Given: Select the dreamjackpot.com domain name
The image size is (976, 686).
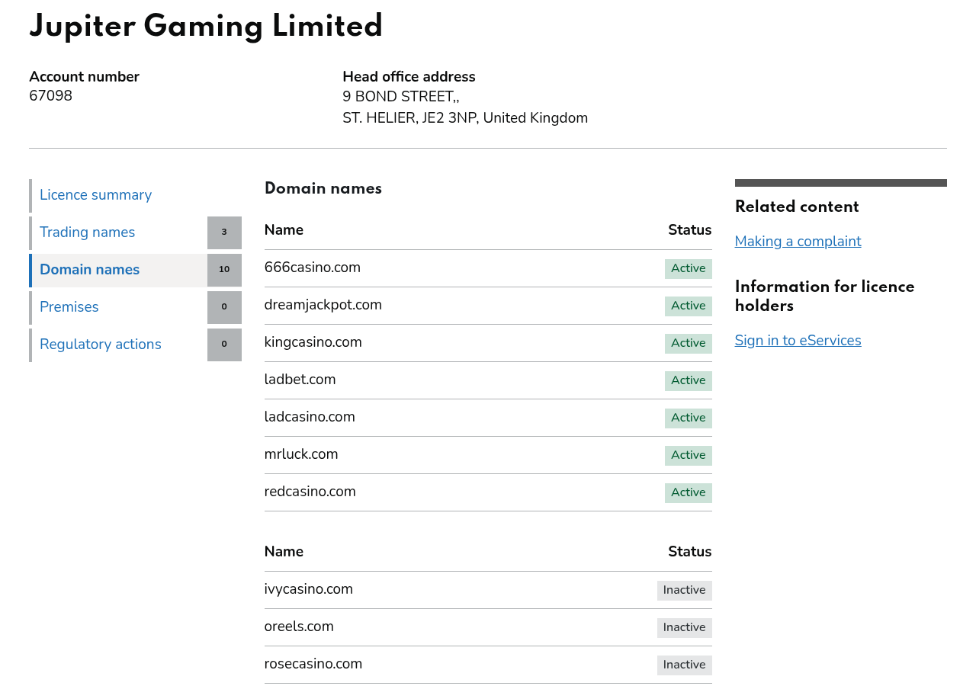Looking at the screenshot, I should tap(323, 305).
